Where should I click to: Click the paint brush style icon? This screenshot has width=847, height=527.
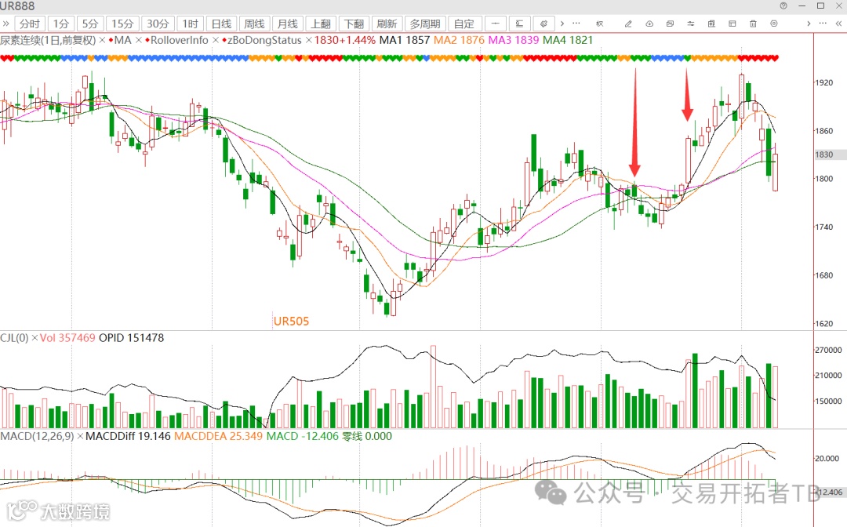pyautogui.click(x=544, y=24)
